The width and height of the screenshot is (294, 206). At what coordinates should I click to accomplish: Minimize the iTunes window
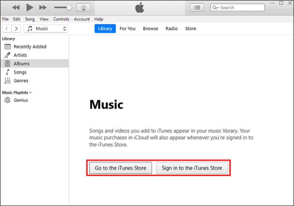272,3
